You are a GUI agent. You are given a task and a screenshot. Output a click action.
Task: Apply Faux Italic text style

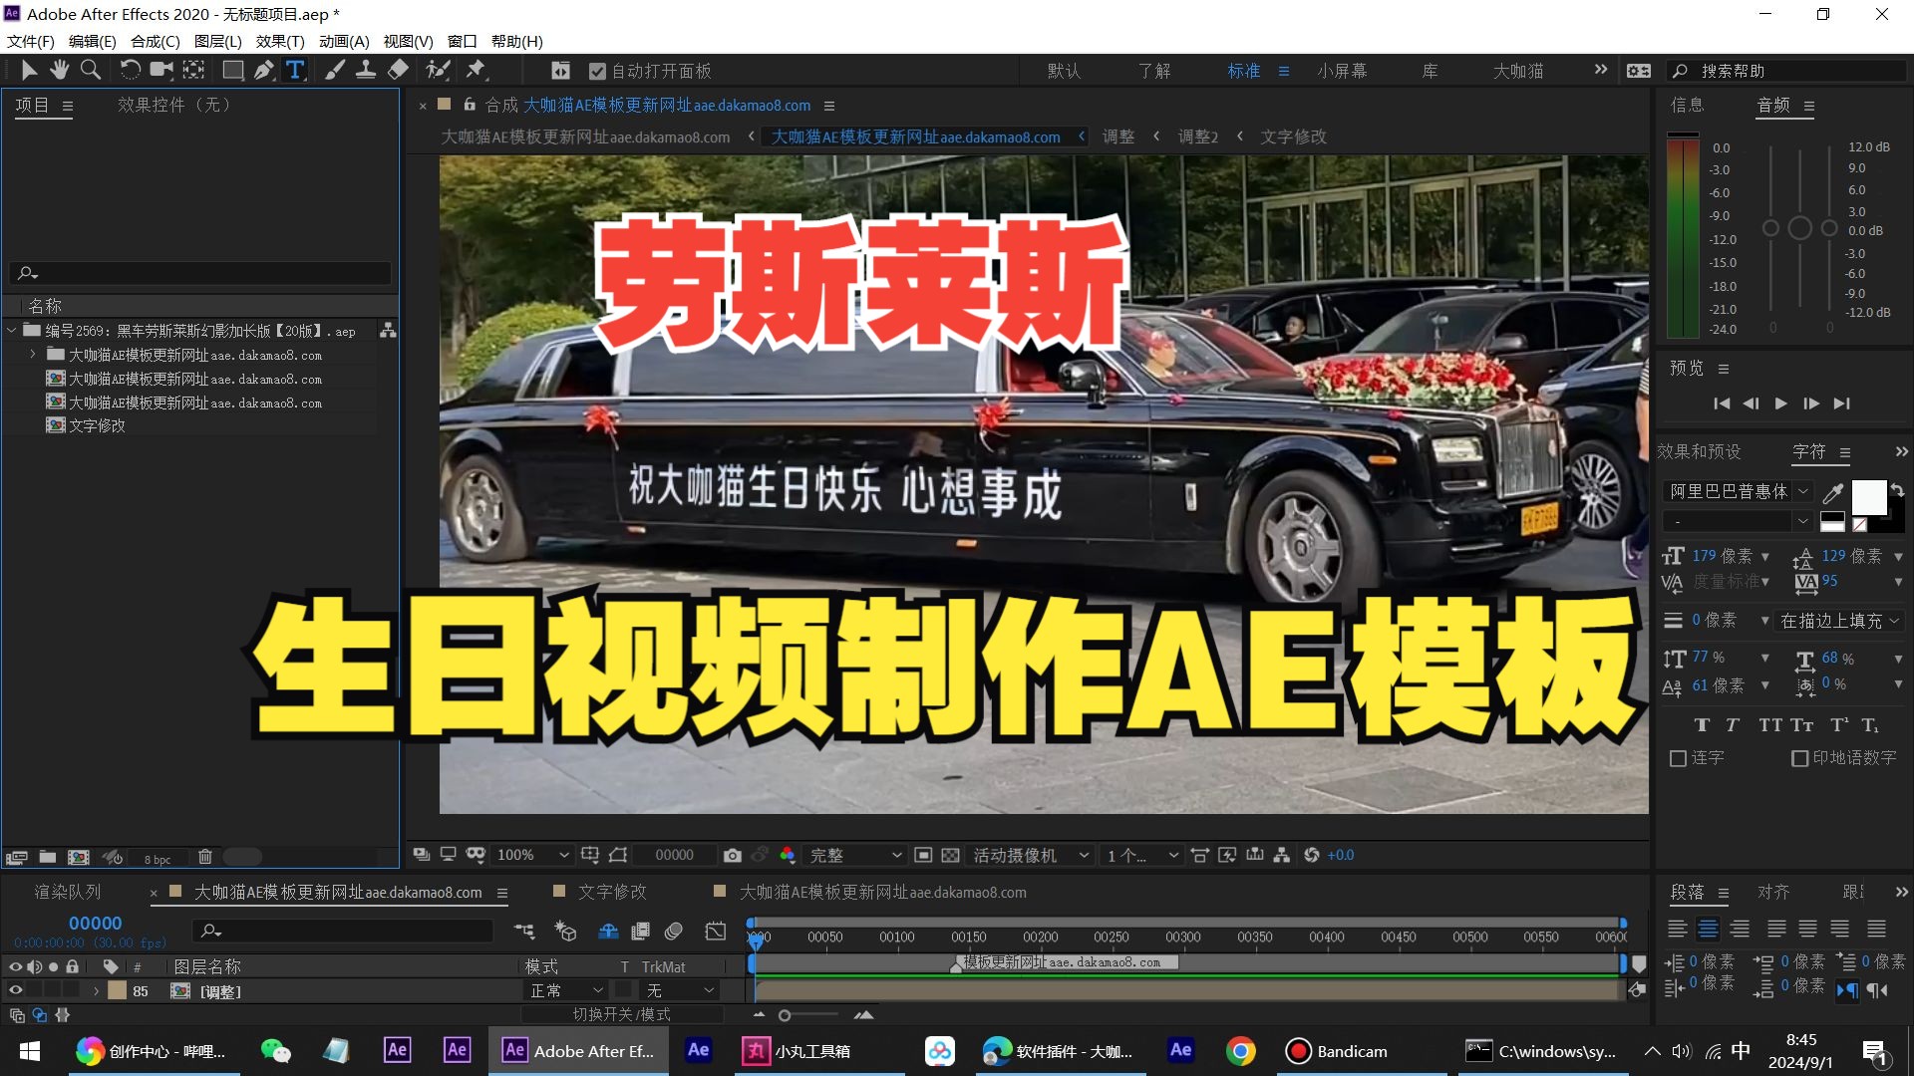pos(1733,725)
